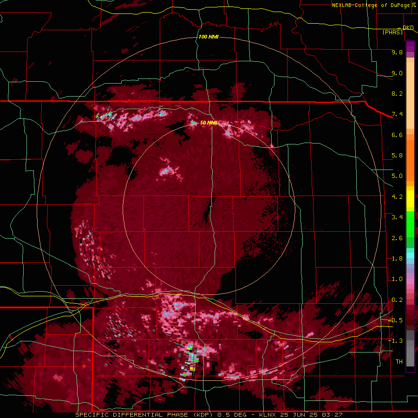Click the 6.6 value on color scale
Screen dimensions: 418x418
(x=397, y=135)
